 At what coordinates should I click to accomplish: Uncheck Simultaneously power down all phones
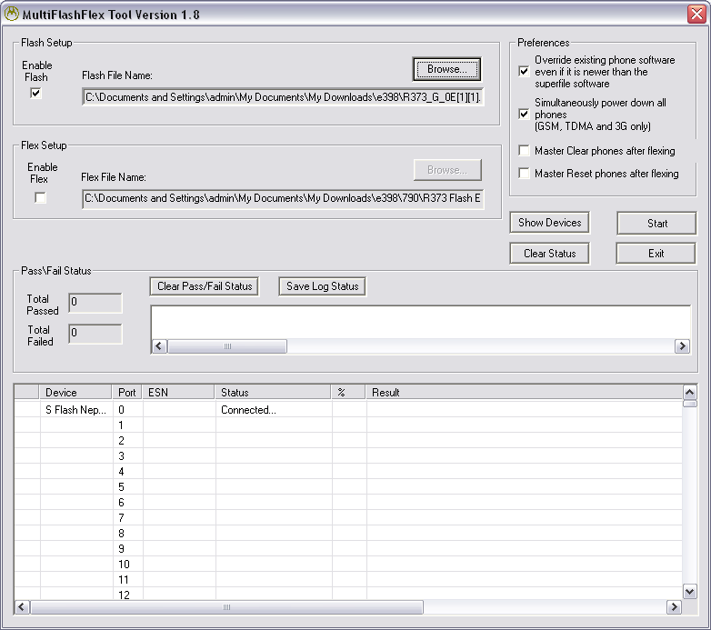pos(524,114)
